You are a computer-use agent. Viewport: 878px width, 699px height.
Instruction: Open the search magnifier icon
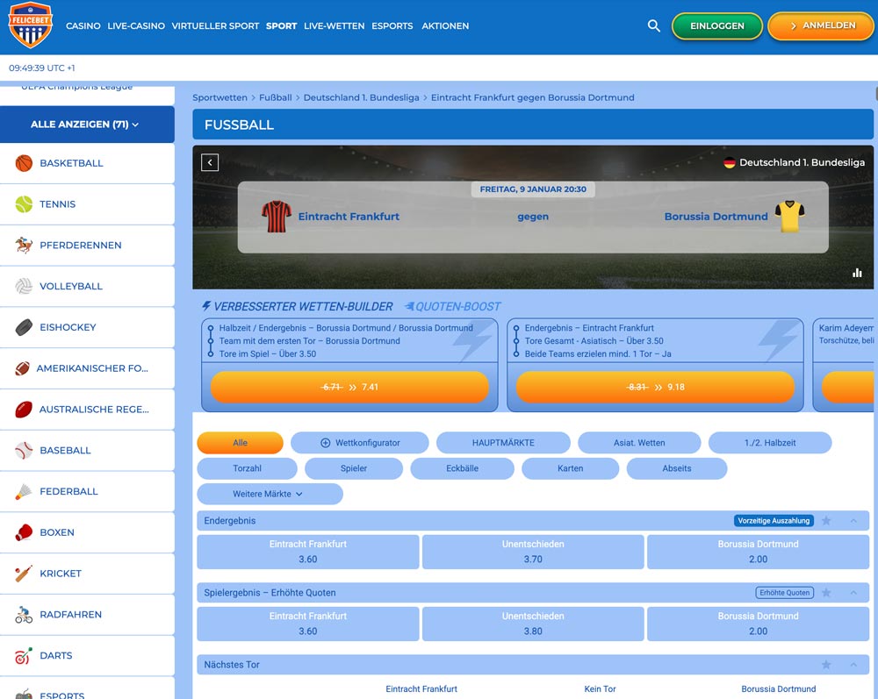[x=653, y=25]
